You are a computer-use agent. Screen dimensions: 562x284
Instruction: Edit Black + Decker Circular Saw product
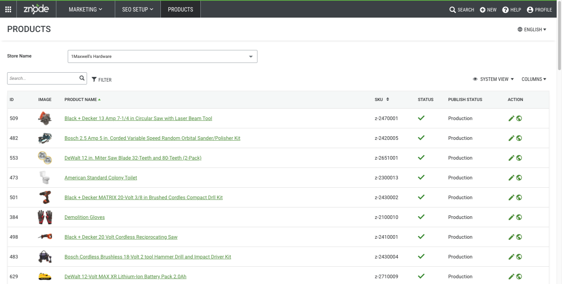(511, 118)
